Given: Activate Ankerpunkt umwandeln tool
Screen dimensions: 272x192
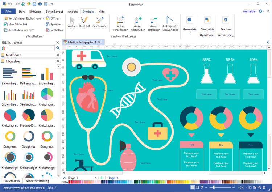Looking at the screenshot, I should [170, 24].
